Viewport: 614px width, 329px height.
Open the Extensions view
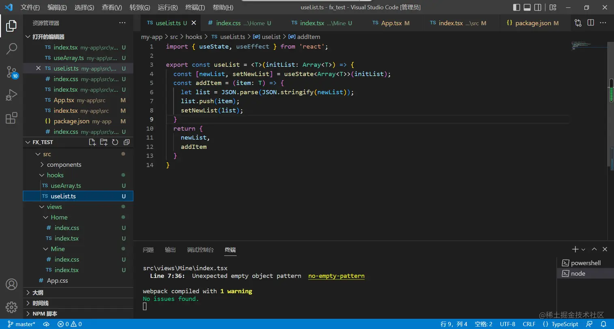[11, 118]
